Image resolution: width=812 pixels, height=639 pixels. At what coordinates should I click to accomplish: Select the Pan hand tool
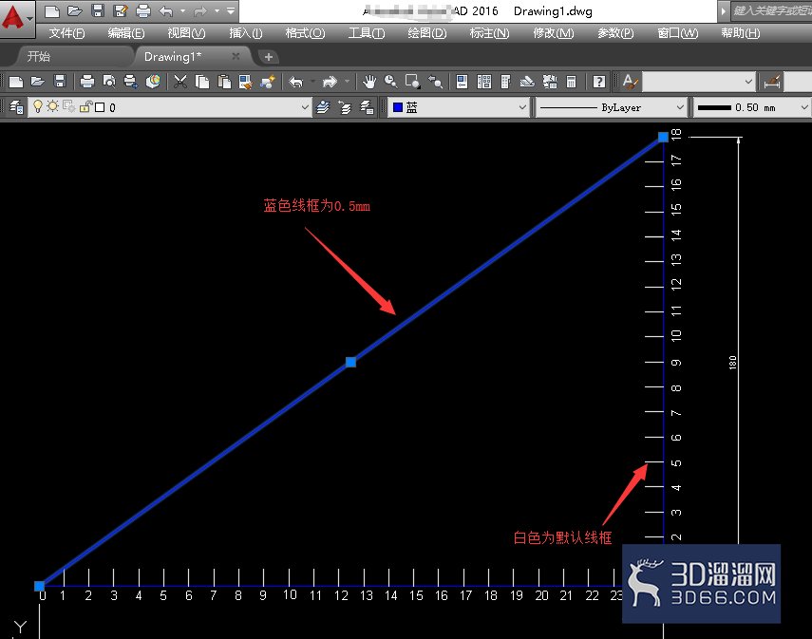[368, 82]
